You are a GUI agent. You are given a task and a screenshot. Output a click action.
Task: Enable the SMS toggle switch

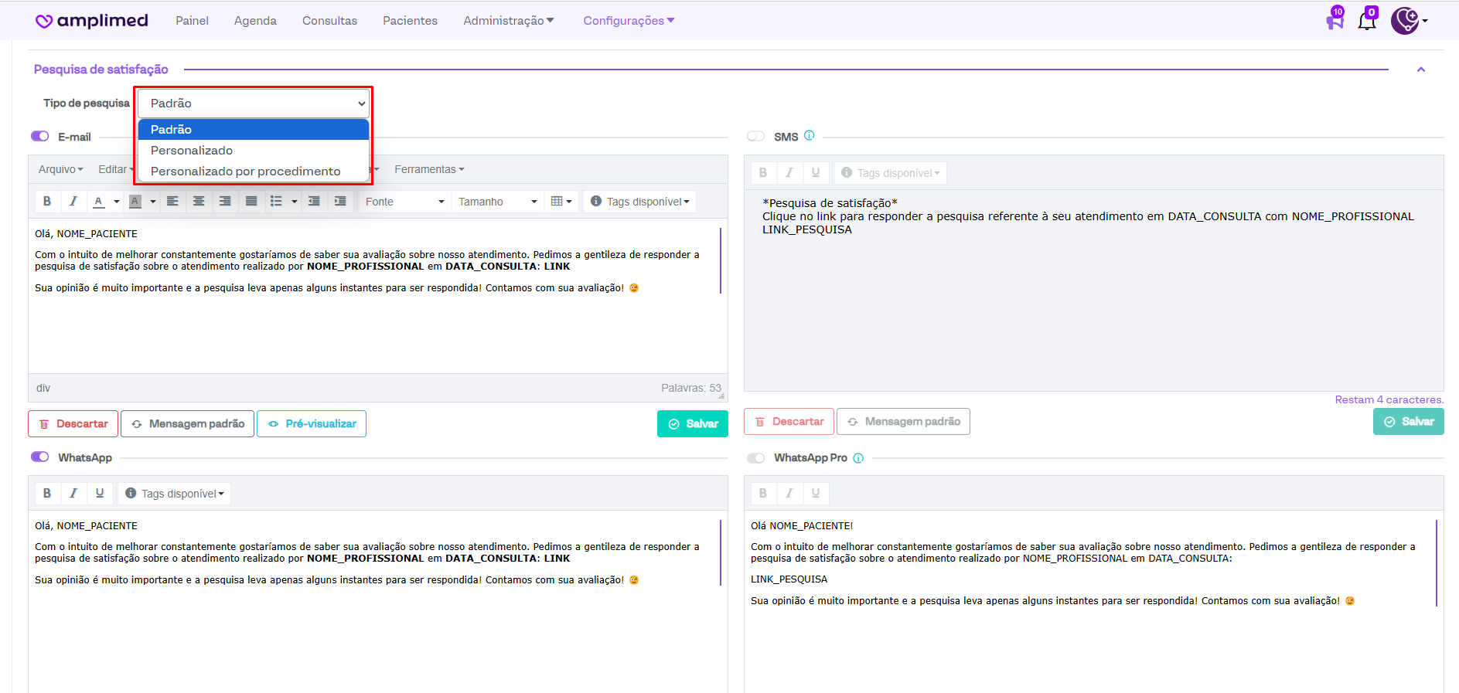[x=755, y=137]
